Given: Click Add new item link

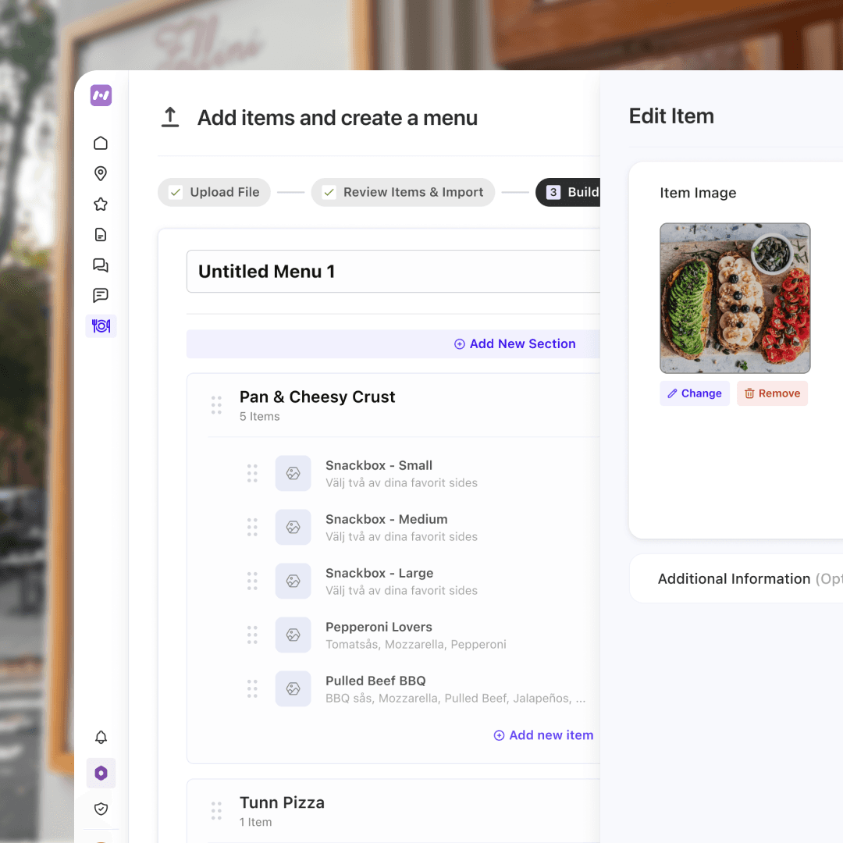Looking at the screenshot, I should (543, 735).
